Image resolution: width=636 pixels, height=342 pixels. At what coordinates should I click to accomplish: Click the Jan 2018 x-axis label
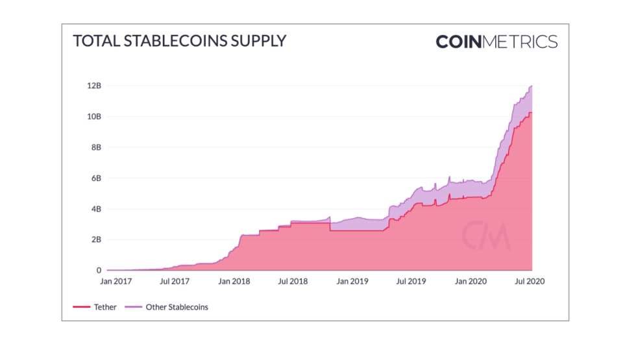(x=234, y=282)
